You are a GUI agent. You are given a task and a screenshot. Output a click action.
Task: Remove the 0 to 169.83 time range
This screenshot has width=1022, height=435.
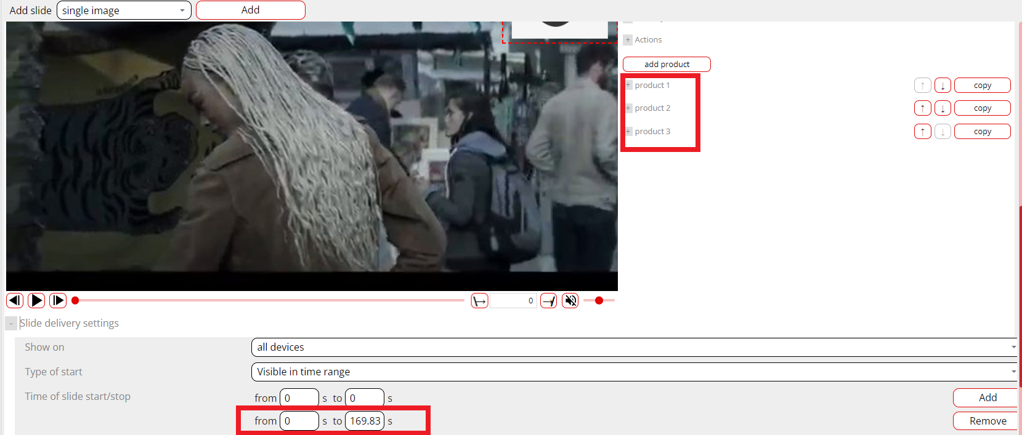coord(987,421)
